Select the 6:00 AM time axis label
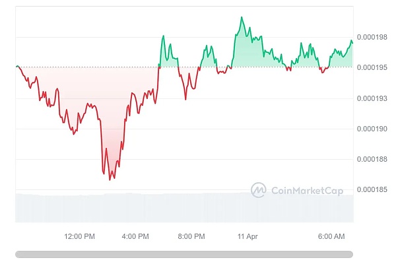 tap(331, 236)
